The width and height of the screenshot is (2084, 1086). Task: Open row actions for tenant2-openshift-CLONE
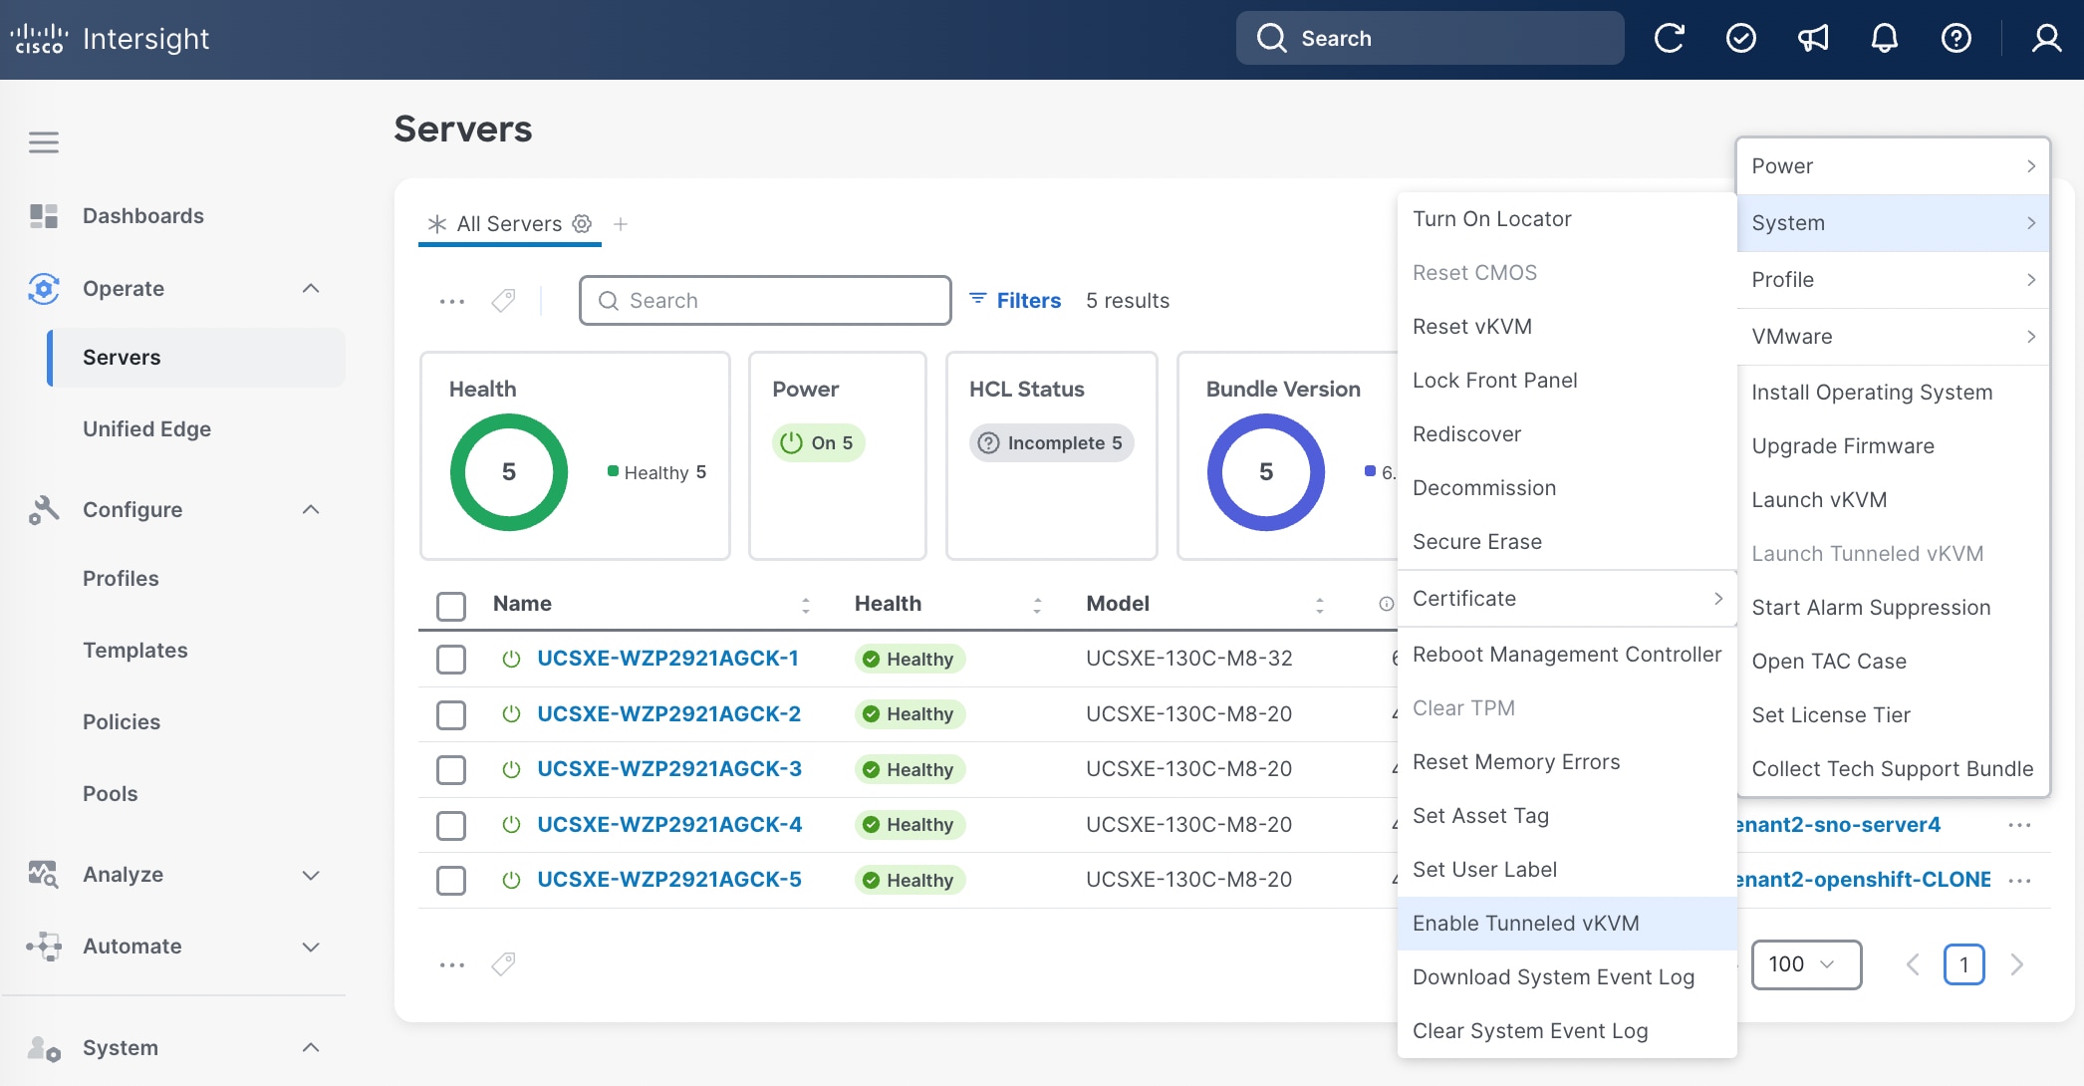coord(2020,881)
